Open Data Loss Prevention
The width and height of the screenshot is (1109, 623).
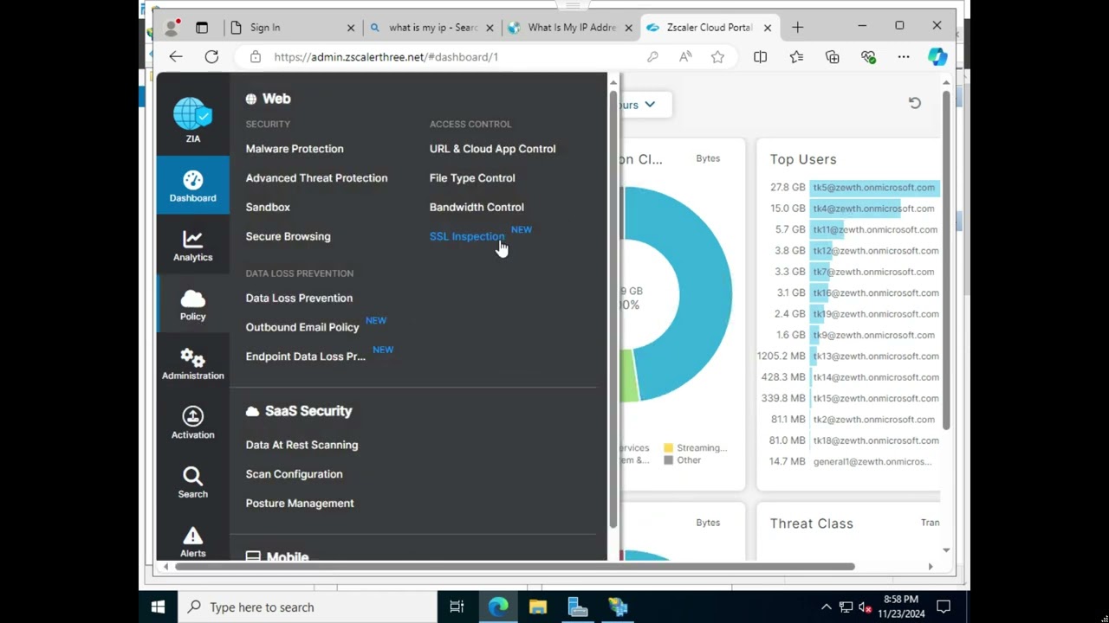click(299, 299)
